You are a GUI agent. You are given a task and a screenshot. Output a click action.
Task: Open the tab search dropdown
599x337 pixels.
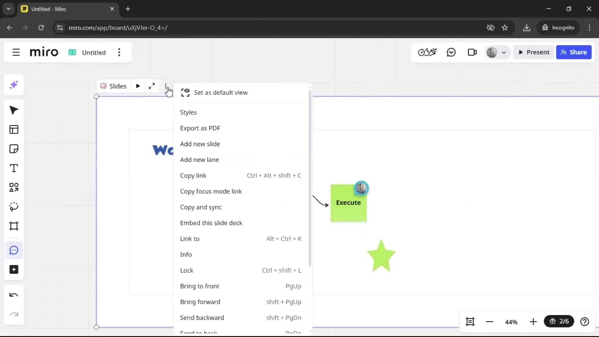[8, 9]
